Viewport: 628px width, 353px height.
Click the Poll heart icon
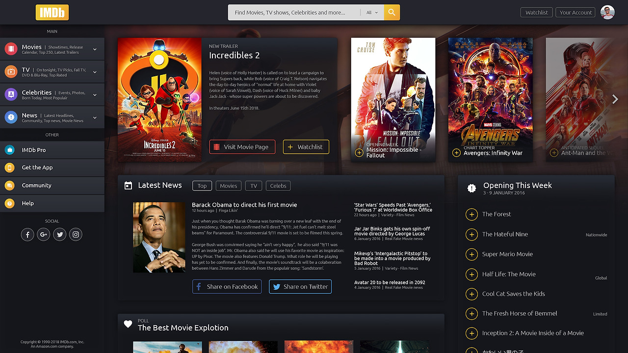128,324
